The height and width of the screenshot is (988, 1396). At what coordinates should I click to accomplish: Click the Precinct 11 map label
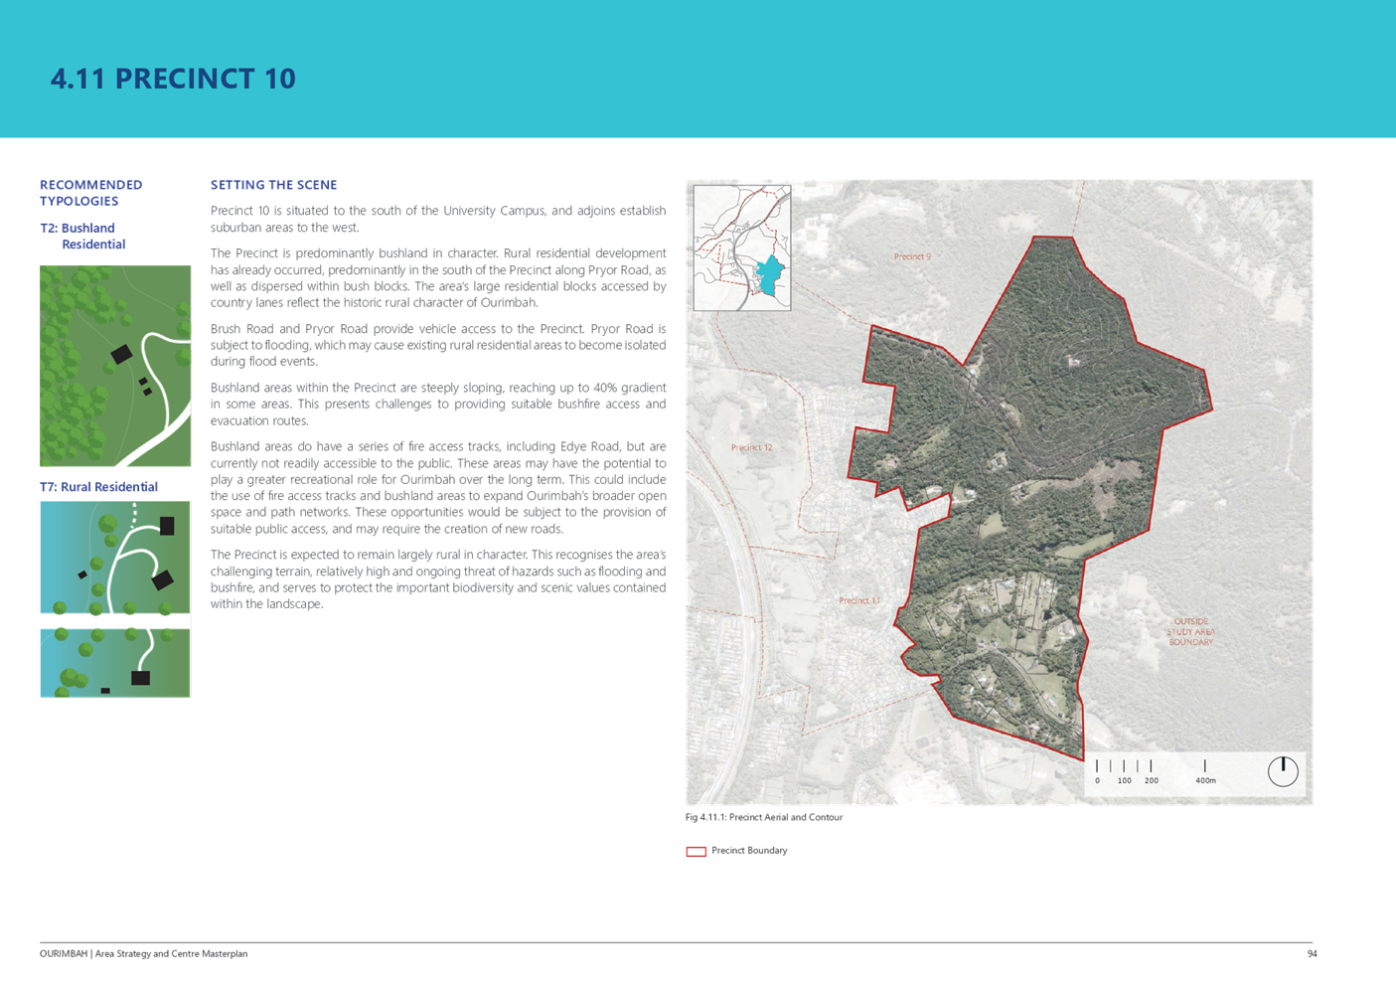(858, 600)
